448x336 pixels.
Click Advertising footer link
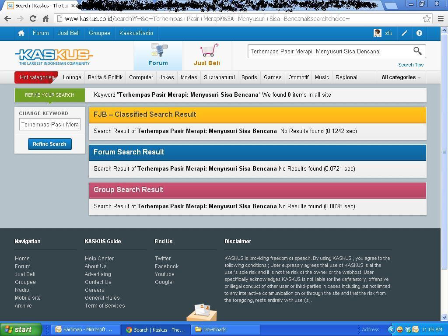click(x=98, y=274)
